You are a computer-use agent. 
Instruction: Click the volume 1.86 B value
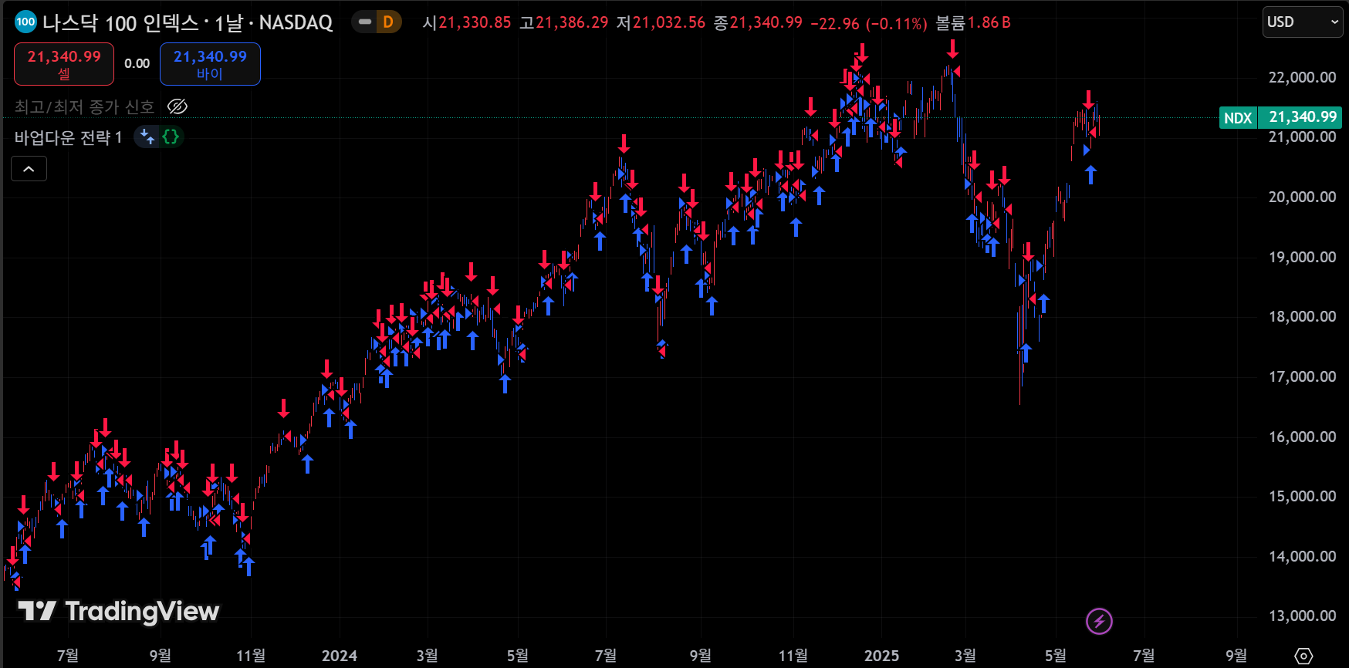click(989, 23)
